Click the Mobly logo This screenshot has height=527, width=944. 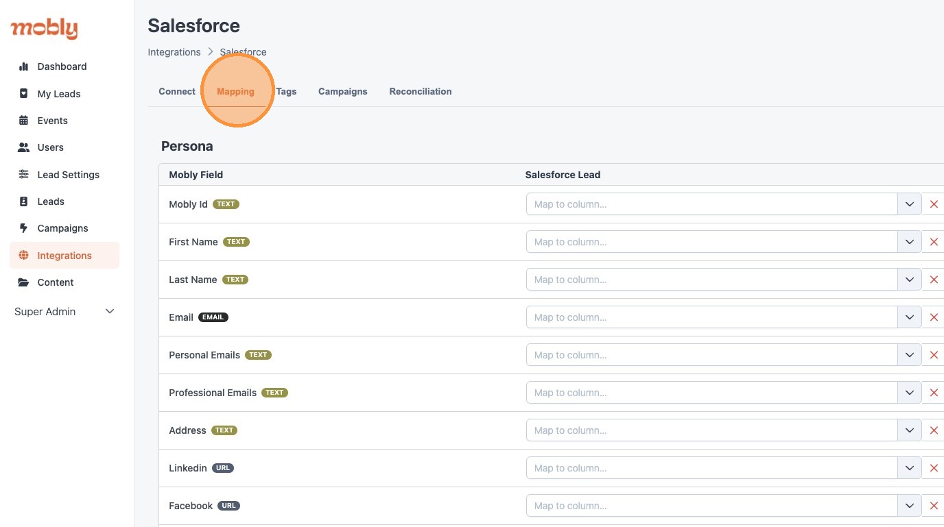pyautogui.click(x=44, y=29)
